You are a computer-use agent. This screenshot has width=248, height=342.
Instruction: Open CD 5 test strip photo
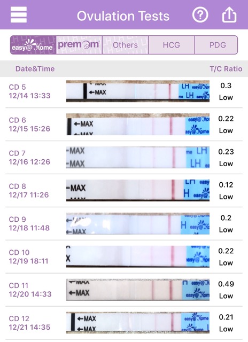(x=138, y=91)
